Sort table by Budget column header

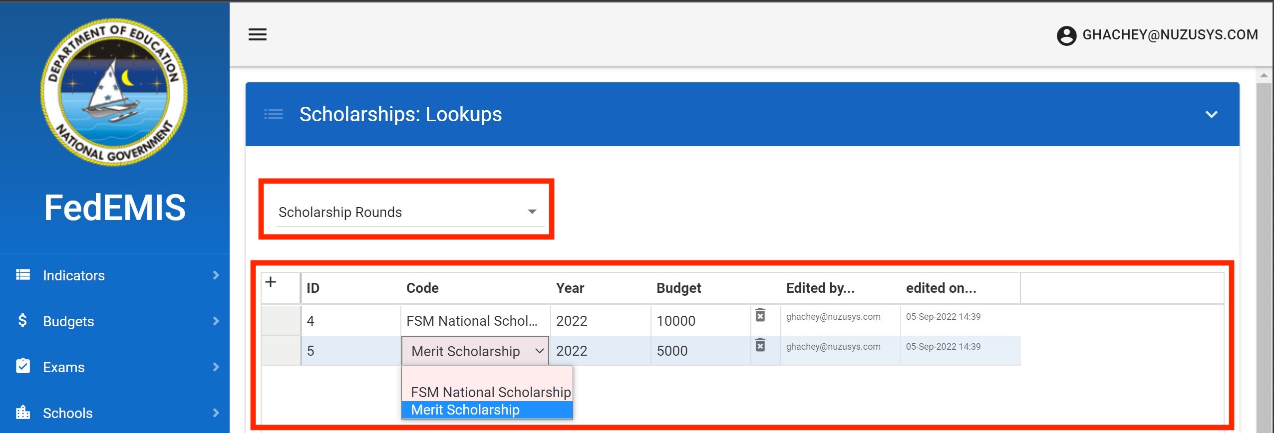(678, 288)
